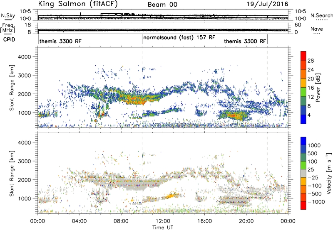Image resolution: width=333 pixels, height=230 pixels.
Task: Click the 2000 km tick on velocity panel
Action: pyautogui.click(x=24, y=180)
